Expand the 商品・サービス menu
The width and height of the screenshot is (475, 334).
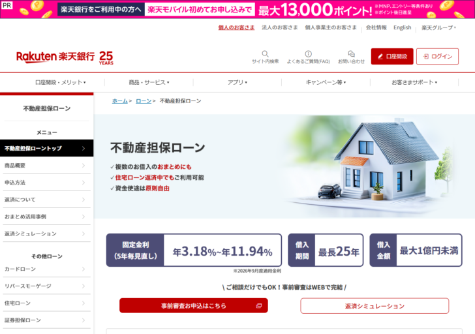coord(149,82)
